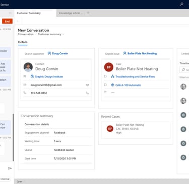Click the search magnifier in the top bar
The height and width of the screenshot is (184, 189).
(181, 4)
